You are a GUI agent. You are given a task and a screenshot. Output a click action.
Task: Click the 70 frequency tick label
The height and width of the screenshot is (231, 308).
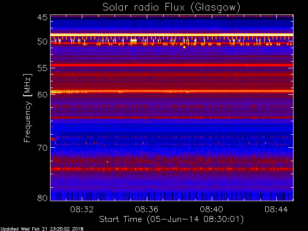[x=42, y=148]
